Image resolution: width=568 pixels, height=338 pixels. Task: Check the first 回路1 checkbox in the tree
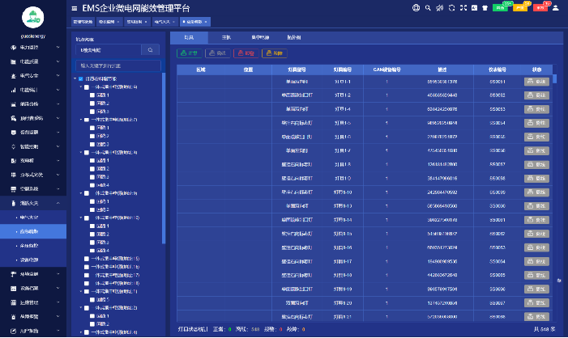(93, 96)
